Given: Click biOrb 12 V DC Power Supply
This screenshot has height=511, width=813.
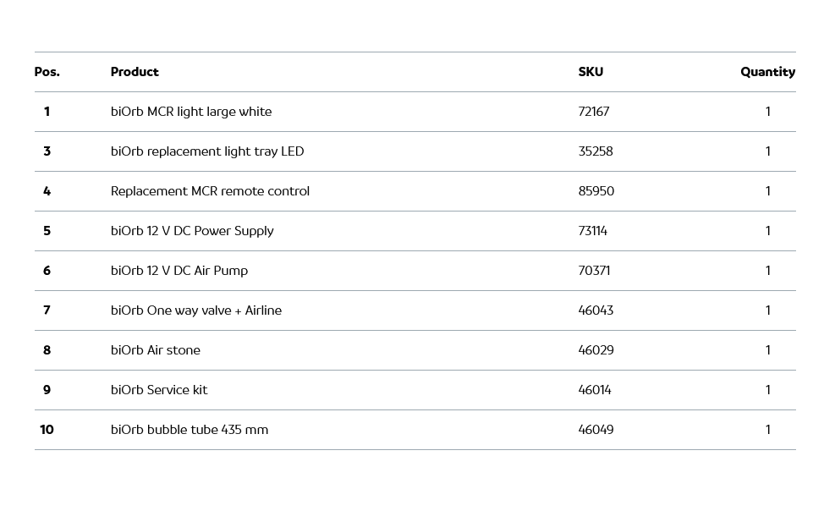Looking at the screenshot, I should tap(192, 231).
